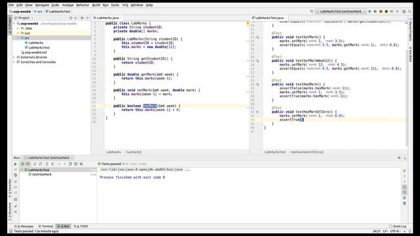This screenshot has width=420, height=236.
Task: Open the VCS menu
Action: (x=125, y=5)
